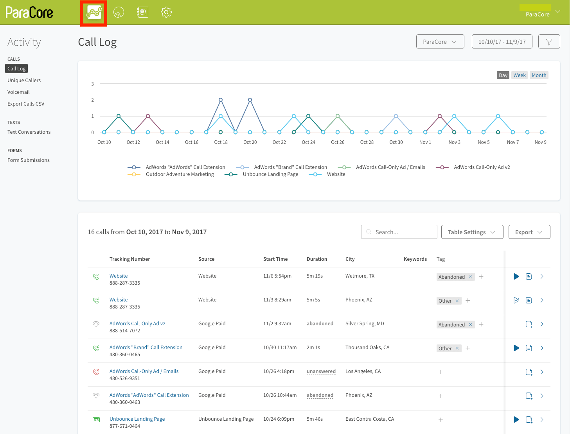Toggle Outdoor Adventure Marketing legend series

[x=171, y=174]
